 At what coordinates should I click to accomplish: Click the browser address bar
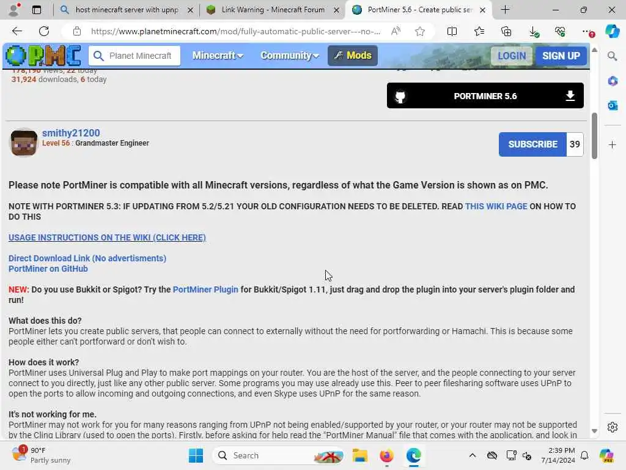click(x=235, y=31)
